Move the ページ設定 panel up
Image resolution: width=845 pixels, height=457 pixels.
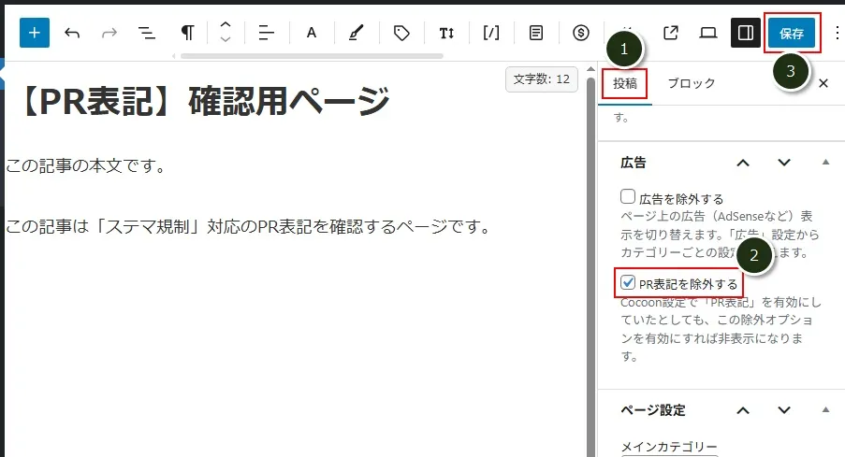[x=743, y=410]
